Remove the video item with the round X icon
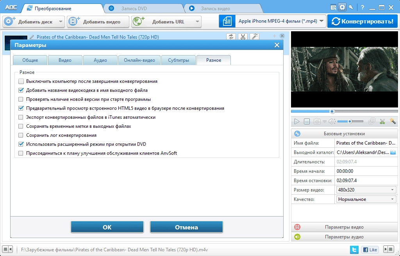Screen dimensions: 400x256 click(x=282, y=36)
